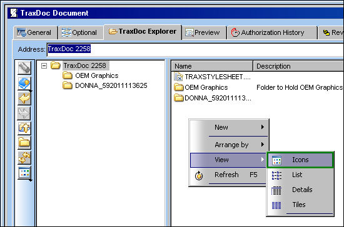Open the partially visible Rev tab
Screen dimensions: 344x227
pos(331,32)
